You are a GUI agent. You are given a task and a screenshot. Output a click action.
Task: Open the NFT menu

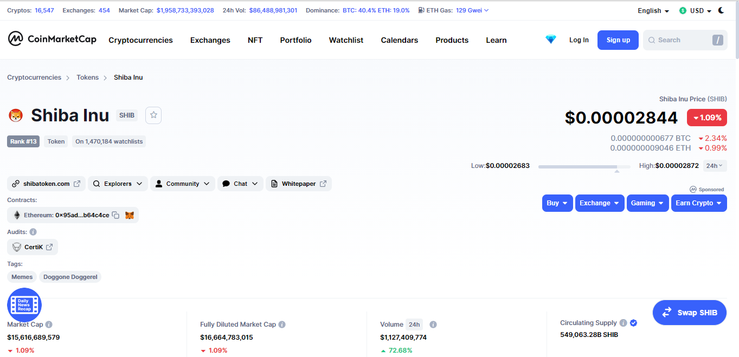coord(255,40)
